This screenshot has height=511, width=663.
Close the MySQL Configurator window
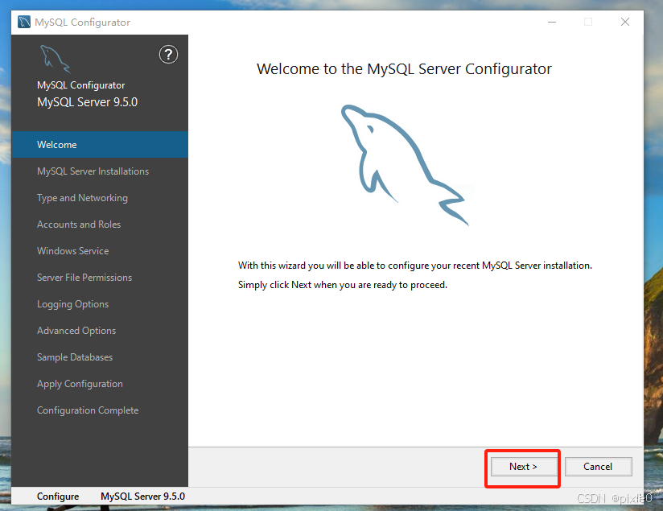coord(625,22)
